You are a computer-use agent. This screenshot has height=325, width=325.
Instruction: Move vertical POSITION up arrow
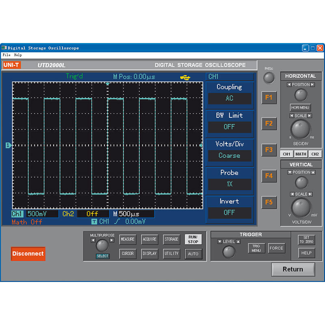point(313,172)
